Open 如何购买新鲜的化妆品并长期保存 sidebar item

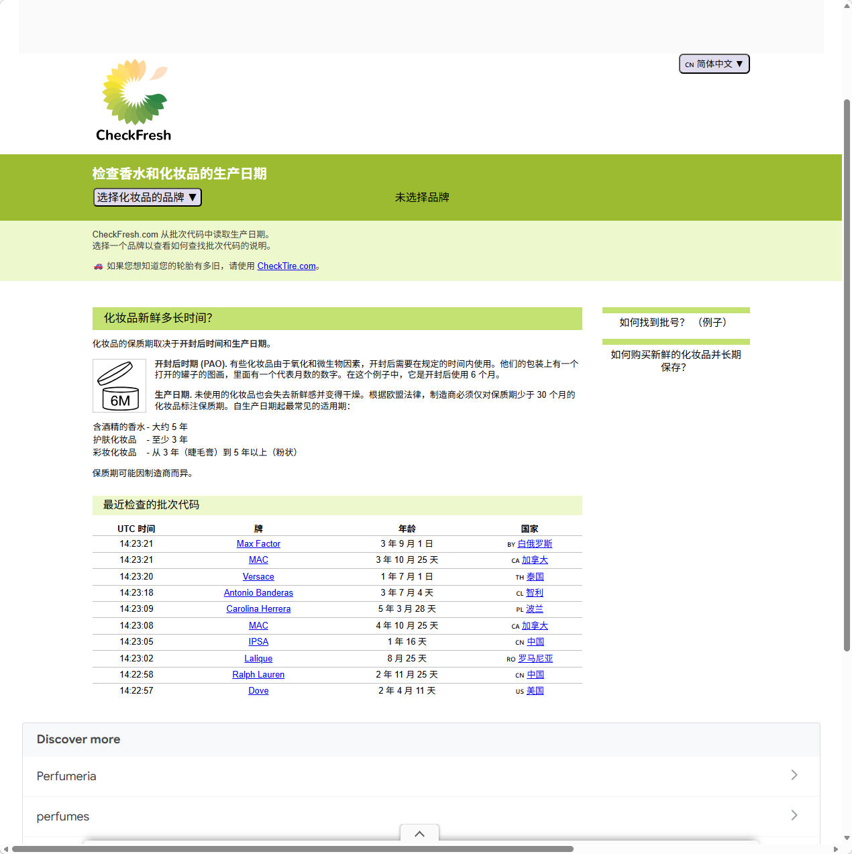675,361
